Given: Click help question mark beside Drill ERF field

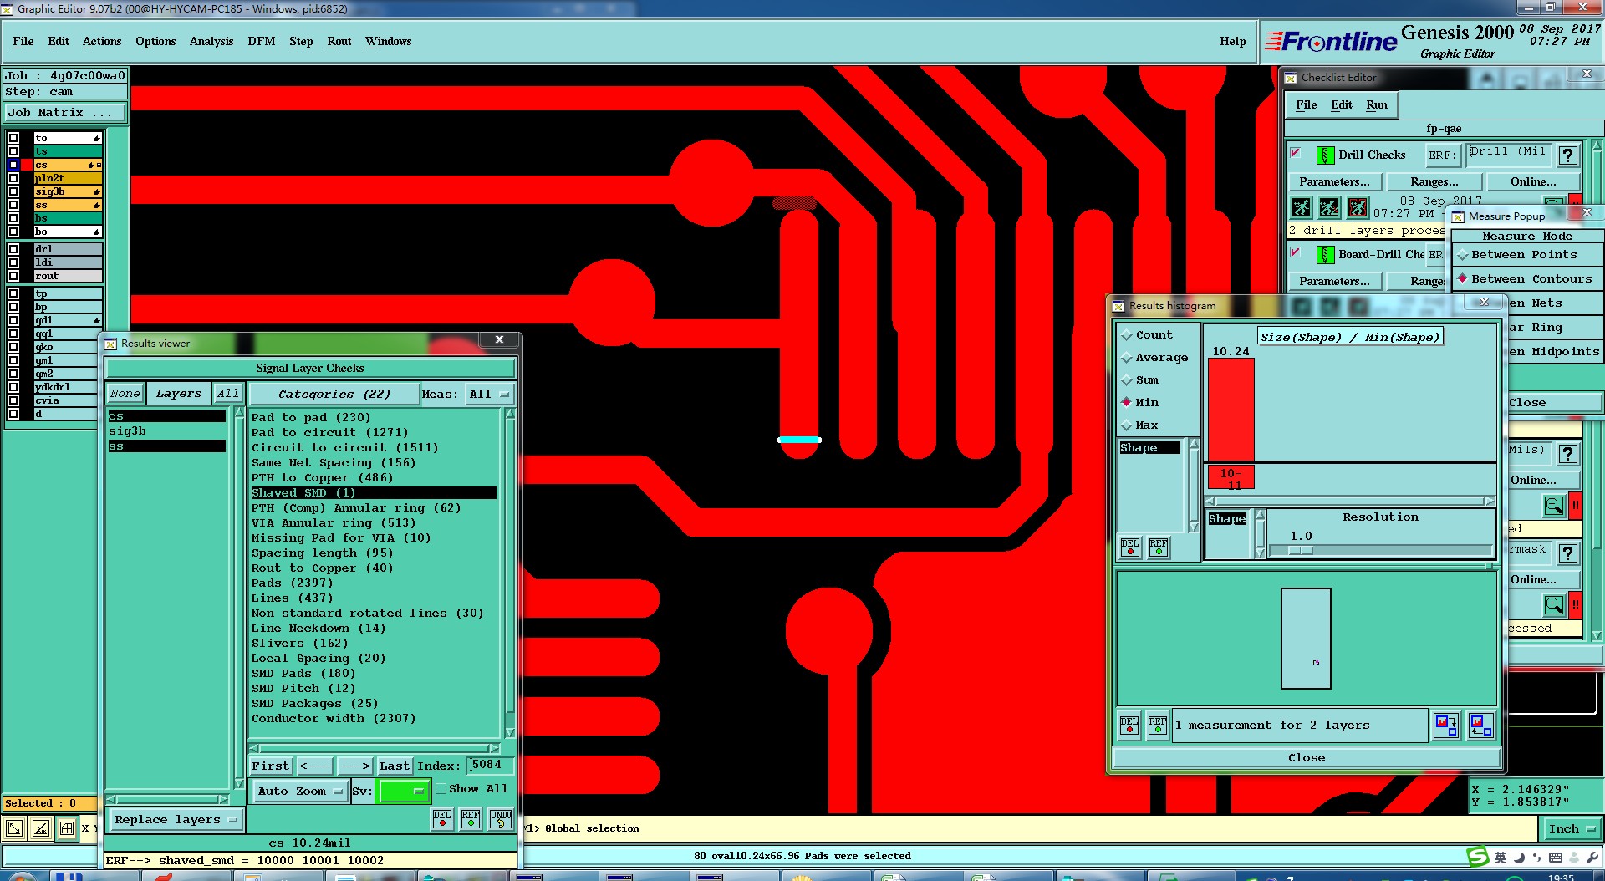Looking at the screenshot, I should click(x=1568, y=155).
